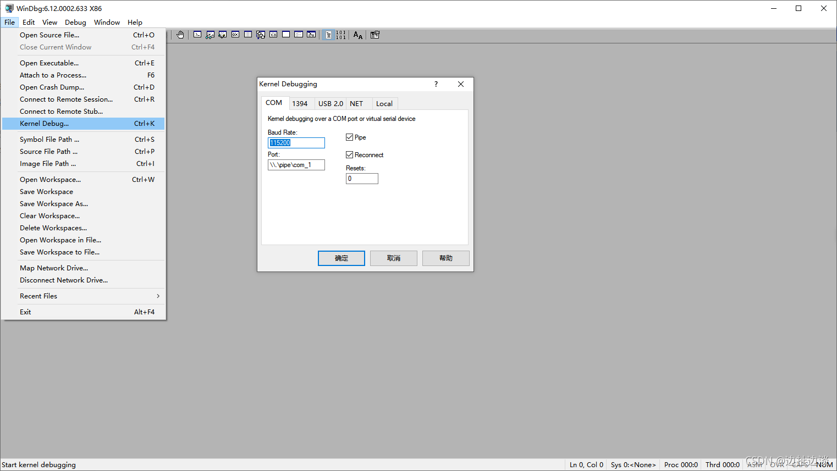Click the Port input field
The height and width of the screenshot is (471, 837).
tap(296, 165)
